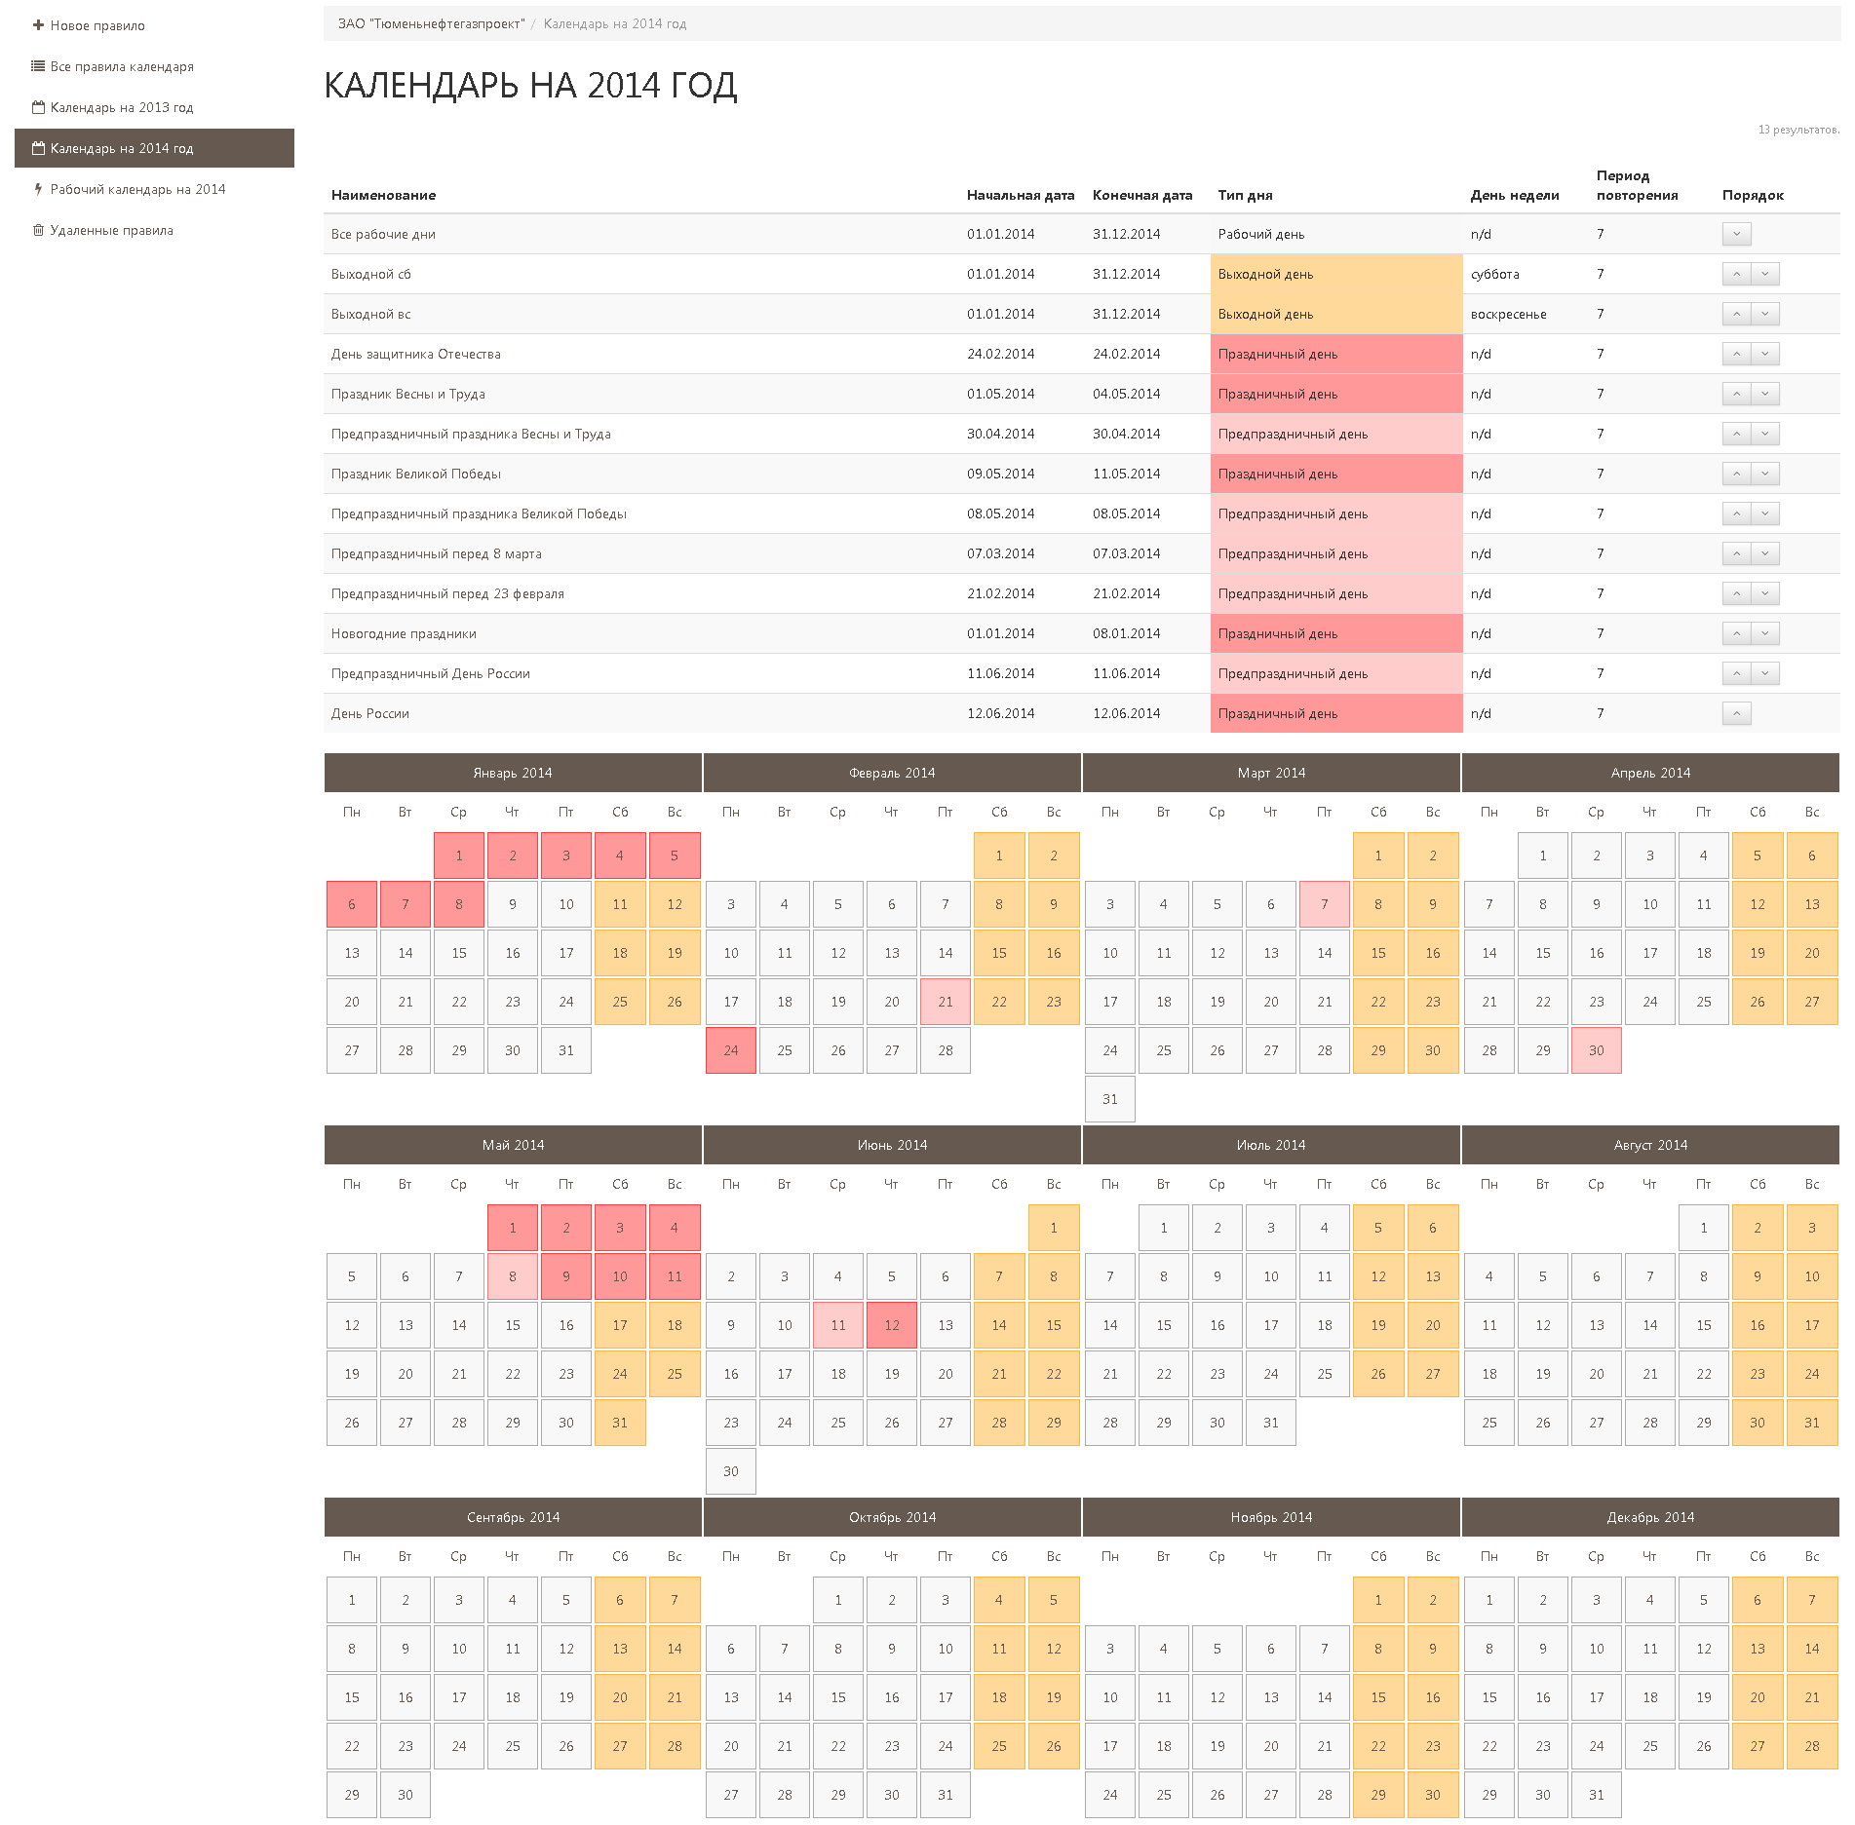Move Новогодние праздники rule up
The width and height of the screenshot is (1855, 1825).
point(1736,633)
